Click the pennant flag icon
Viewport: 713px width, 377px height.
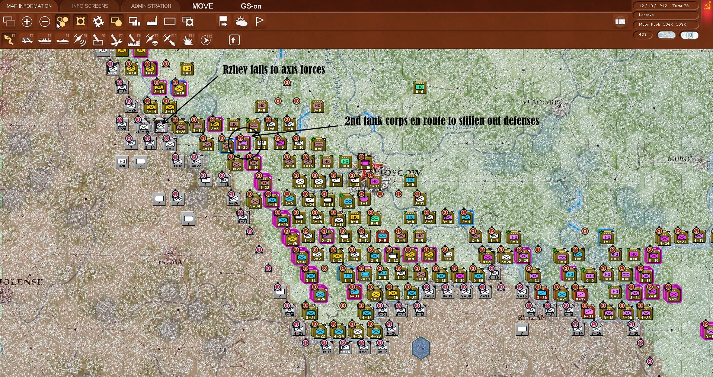pyautogui.click(x=259, y=22)
